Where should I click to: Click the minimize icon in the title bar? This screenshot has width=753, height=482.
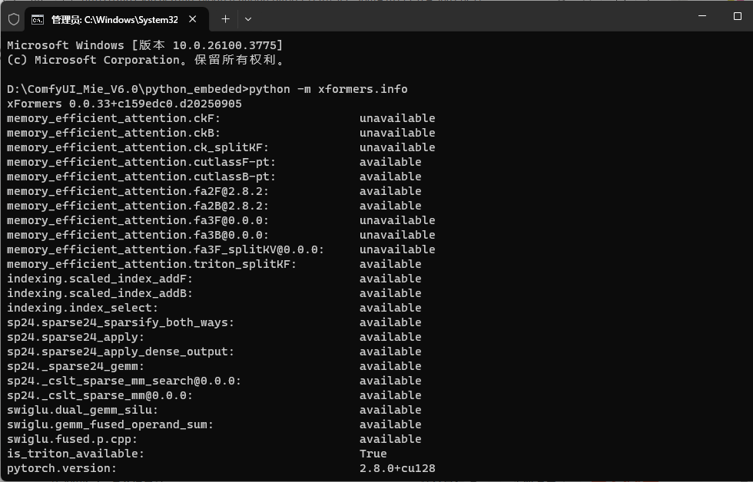click(x=702, y=16)
